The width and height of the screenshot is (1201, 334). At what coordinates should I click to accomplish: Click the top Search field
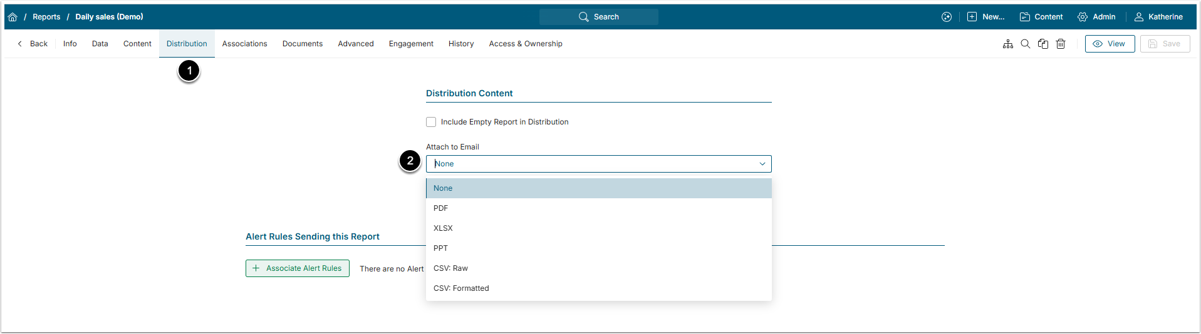[x=598, y=17]
